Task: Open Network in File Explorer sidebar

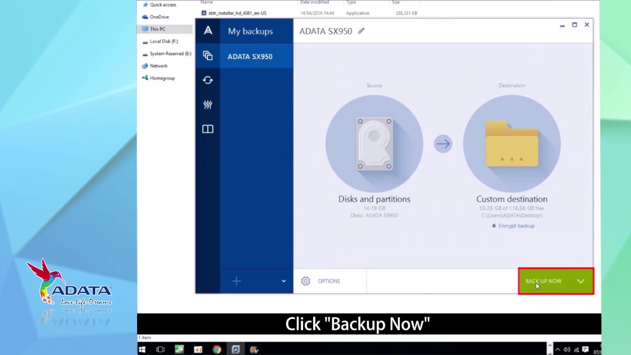Action: (x=155, y=66)
